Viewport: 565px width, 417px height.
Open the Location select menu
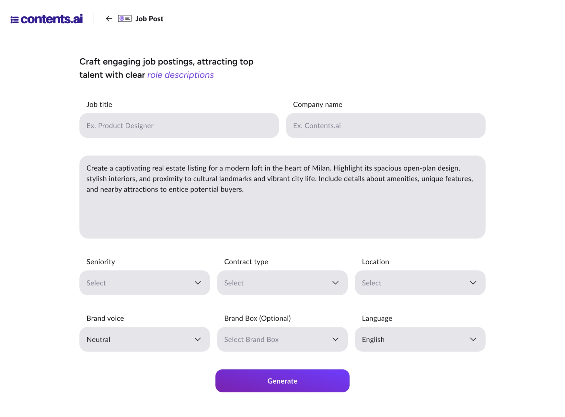[420, 283]
